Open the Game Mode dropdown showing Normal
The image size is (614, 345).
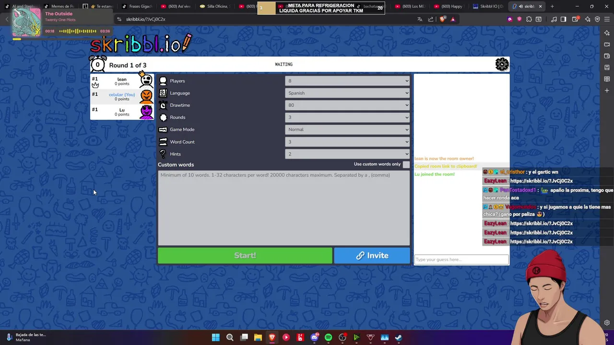tap(347, 129)
